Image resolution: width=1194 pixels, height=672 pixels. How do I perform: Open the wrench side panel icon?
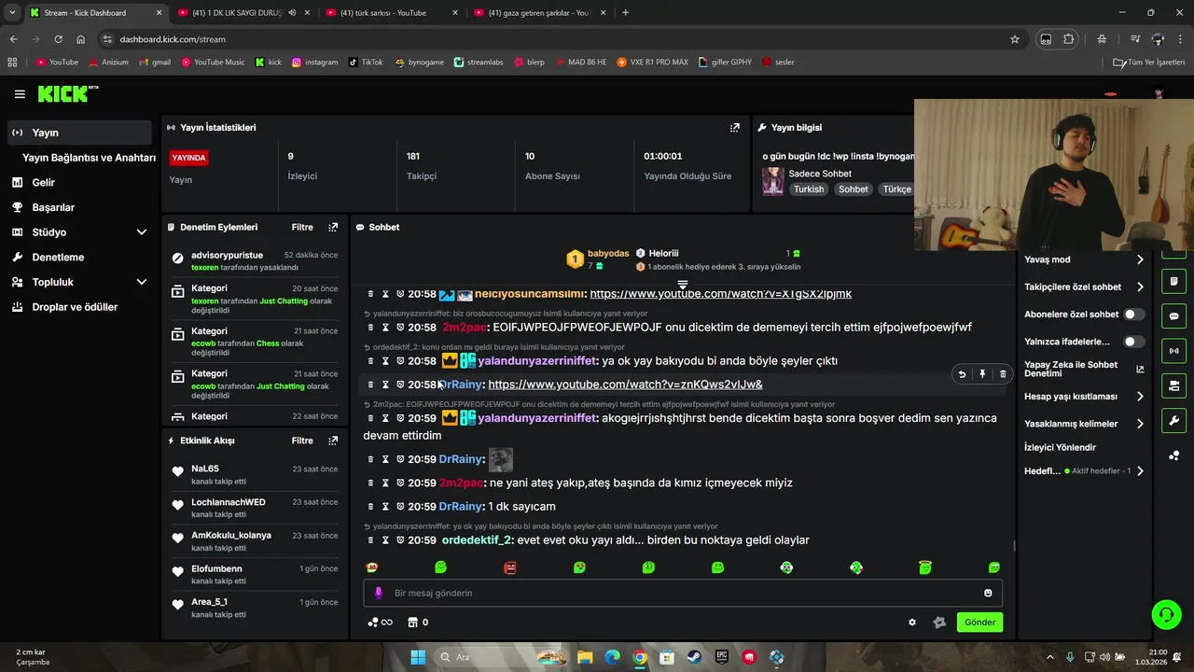(x=1173, y=420)
